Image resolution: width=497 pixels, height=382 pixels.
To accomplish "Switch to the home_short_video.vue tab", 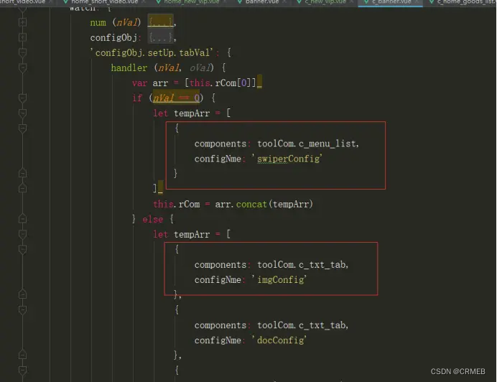I will [x=104, y=2].
